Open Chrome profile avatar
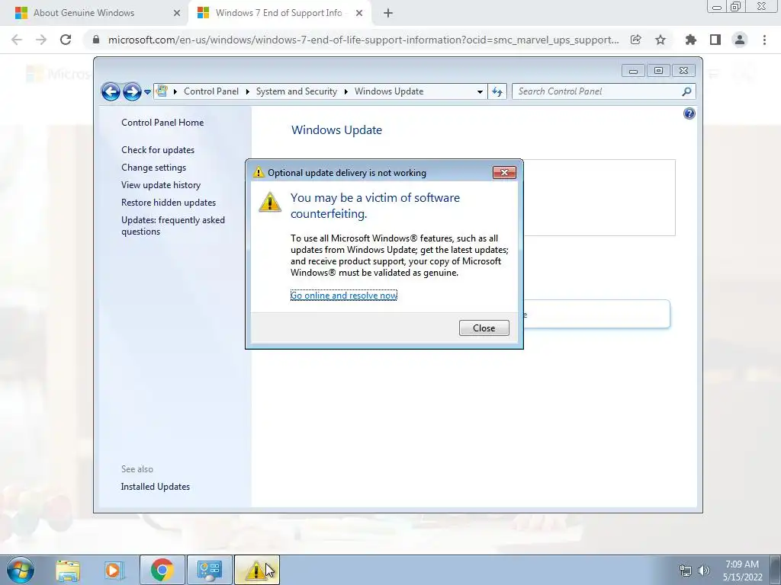 point(740,40)
